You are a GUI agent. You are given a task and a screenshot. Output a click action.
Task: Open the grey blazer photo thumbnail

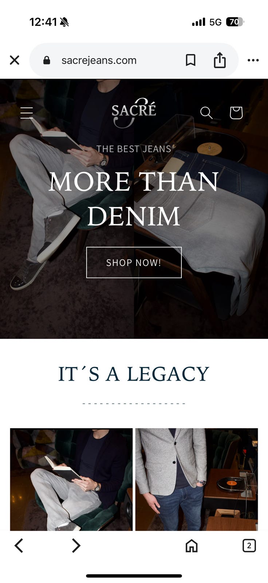[197, 480]
